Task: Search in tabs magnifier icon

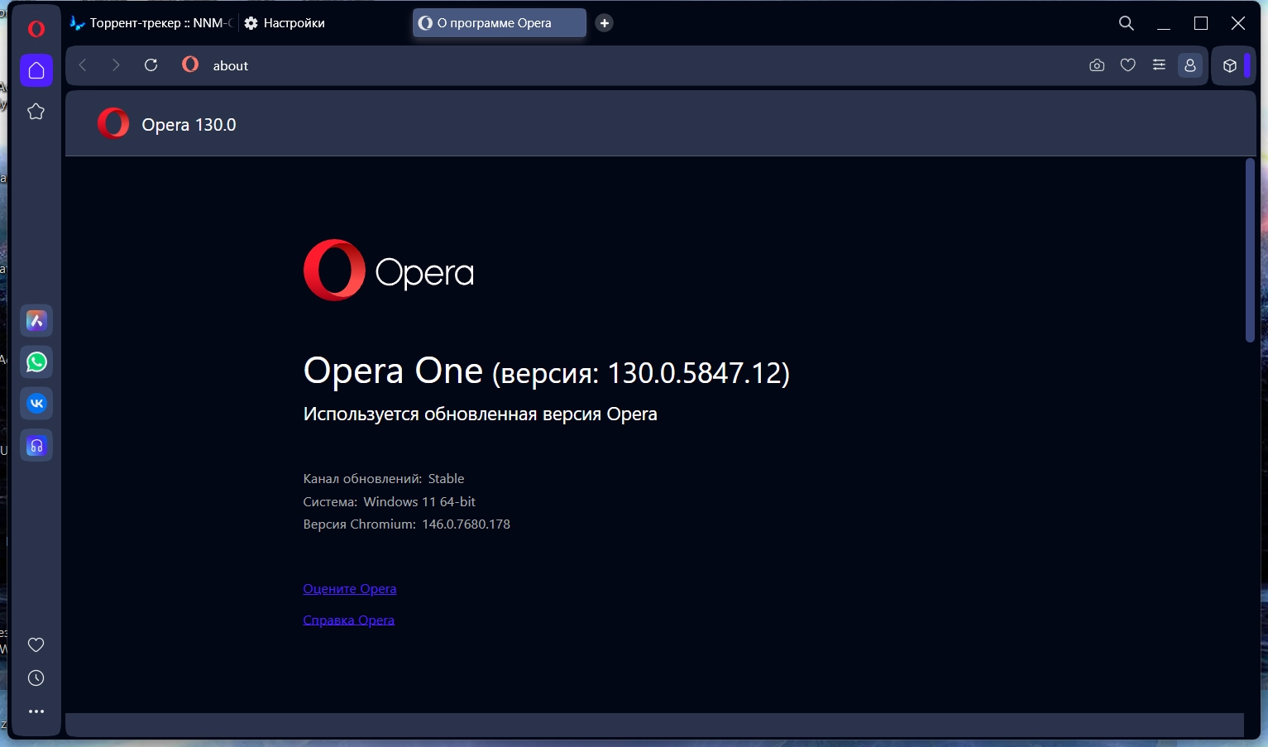Action: click(1127, 23)
